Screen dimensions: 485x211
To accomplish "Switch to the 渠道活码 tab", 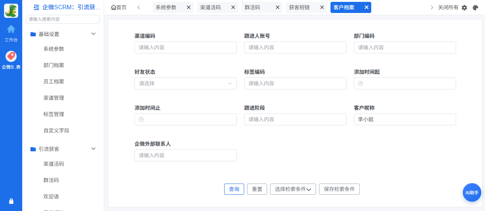I will (210, 7).
